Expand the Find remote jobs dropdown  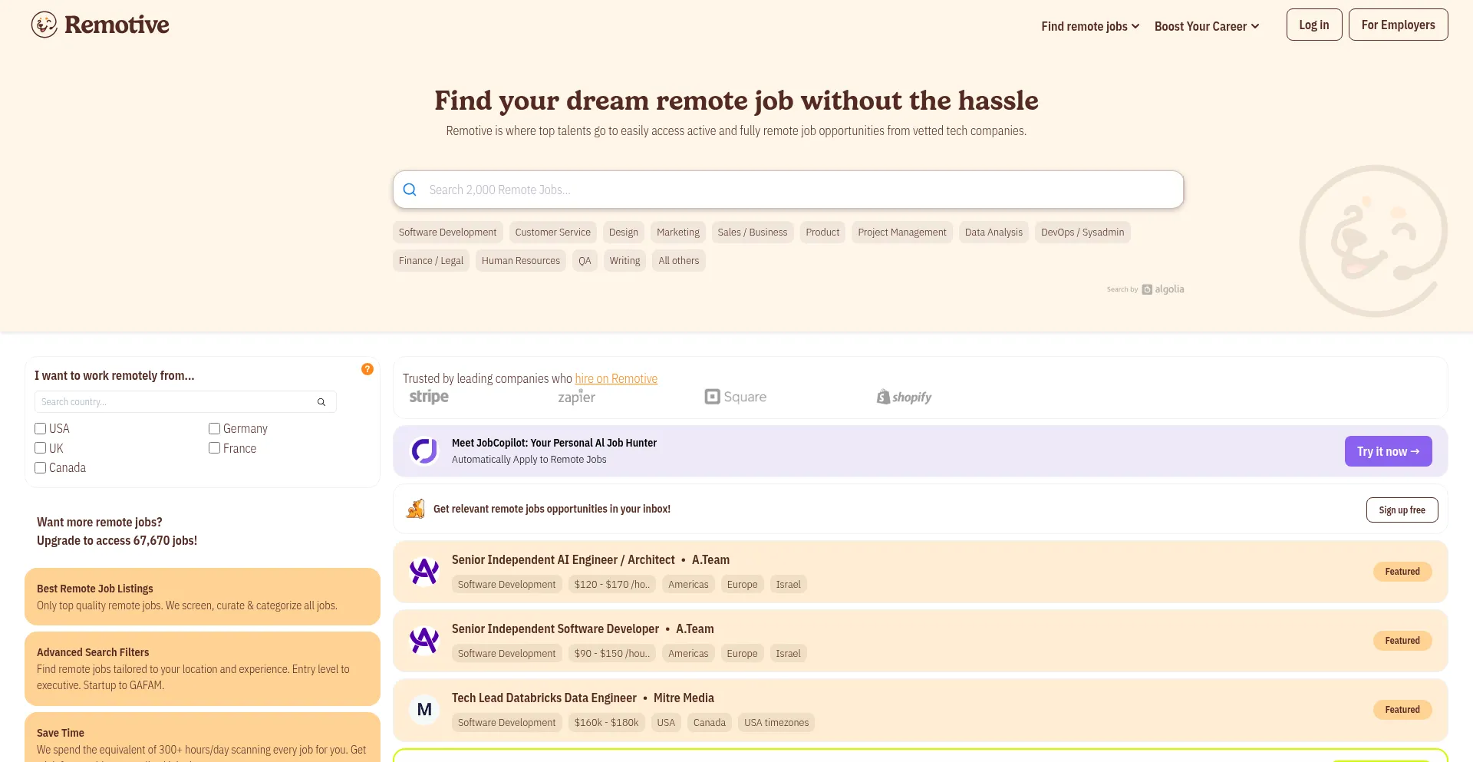[x=1089, y=26]
